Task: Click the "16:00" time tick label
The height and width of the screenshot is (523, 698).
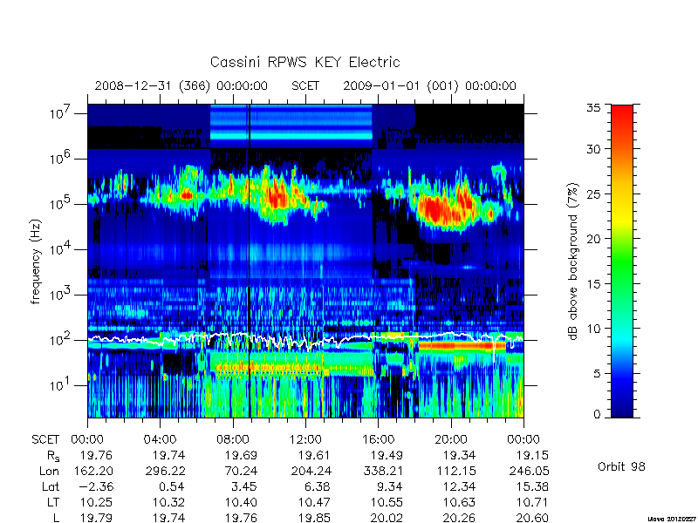Action: click(378, 440)
